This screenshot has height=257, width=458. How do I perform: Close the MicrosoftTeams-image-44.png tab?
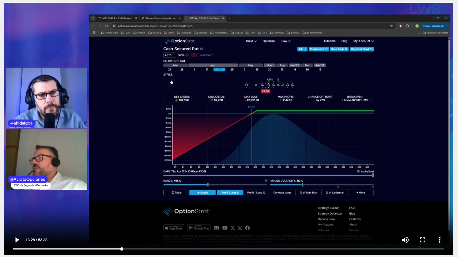pos(180,18)
